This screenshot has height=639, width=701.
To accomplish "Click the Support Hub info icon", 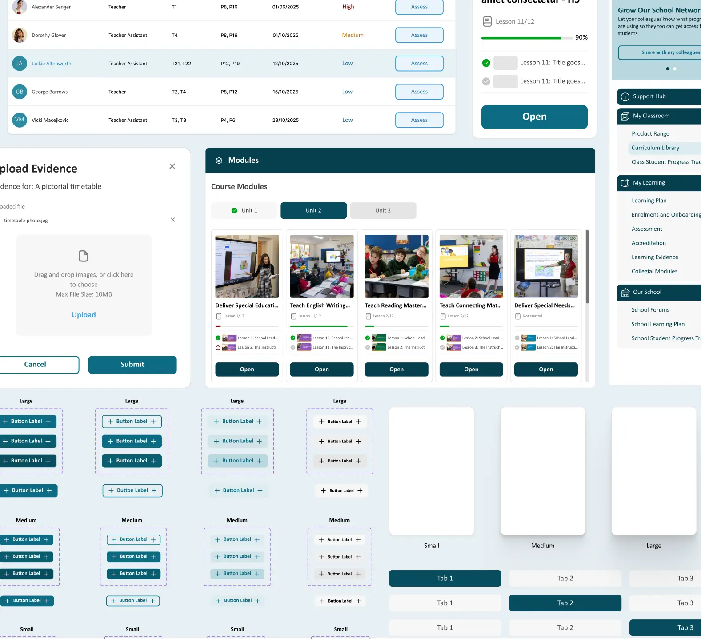I will pos(625,97).
